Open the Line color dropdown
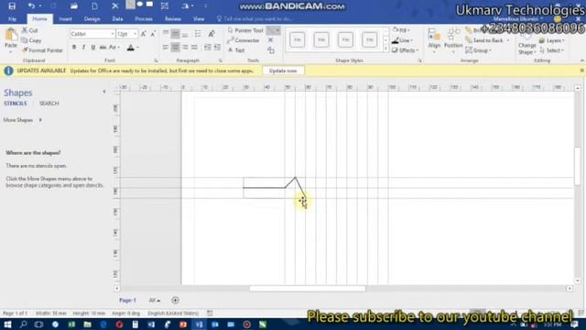Viewport: 586px width, 330px height. pos(402,40)
